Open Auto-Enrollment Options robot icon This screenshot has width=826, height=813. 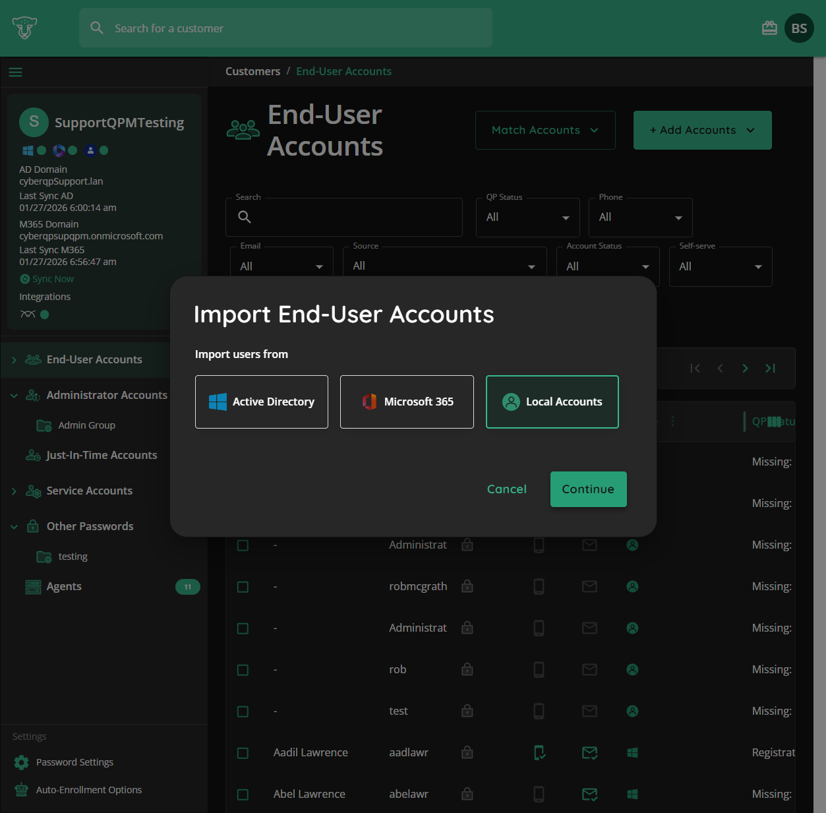point(21,790)
